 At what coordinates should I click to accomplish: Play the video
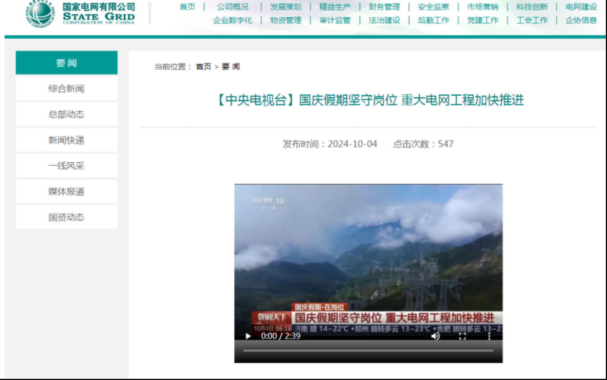coord(248,336)
